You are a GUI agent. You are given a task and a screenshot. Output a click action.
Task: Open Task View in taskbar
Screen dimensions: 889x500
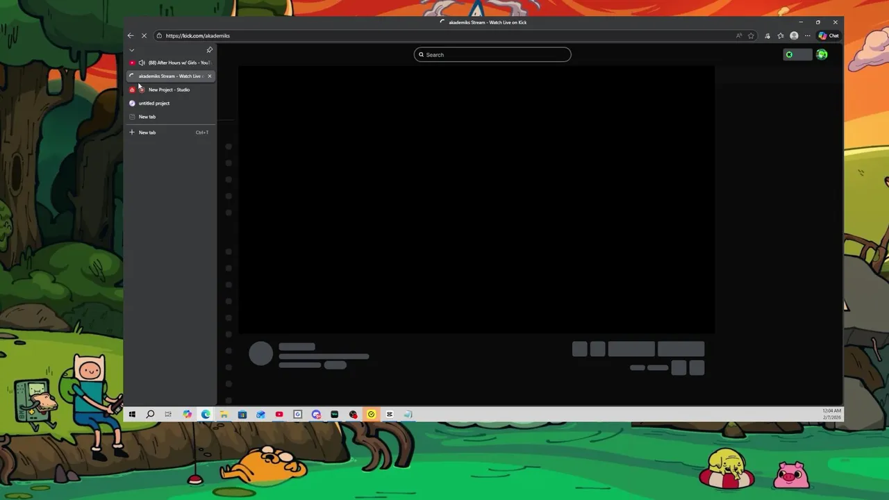click(168, 415)
